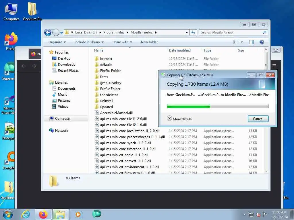The width and height of the screenshot is (294, 220).
Task: Open the view options dropdown arrow
Action: [x=242, y=42]
